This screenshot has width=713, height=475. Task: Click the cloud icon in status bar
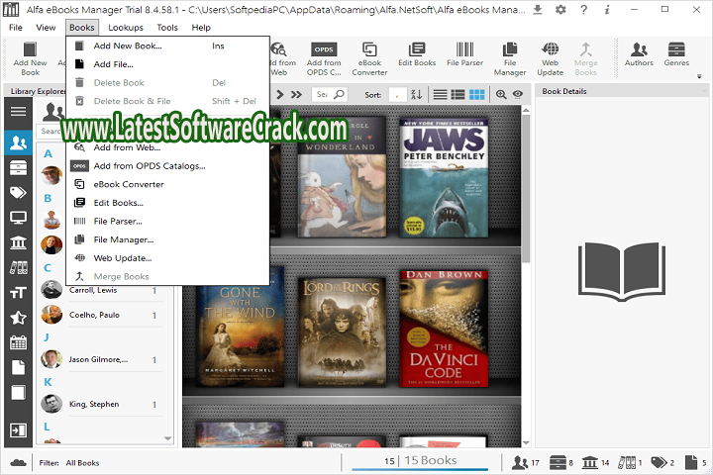pos(18,463)
